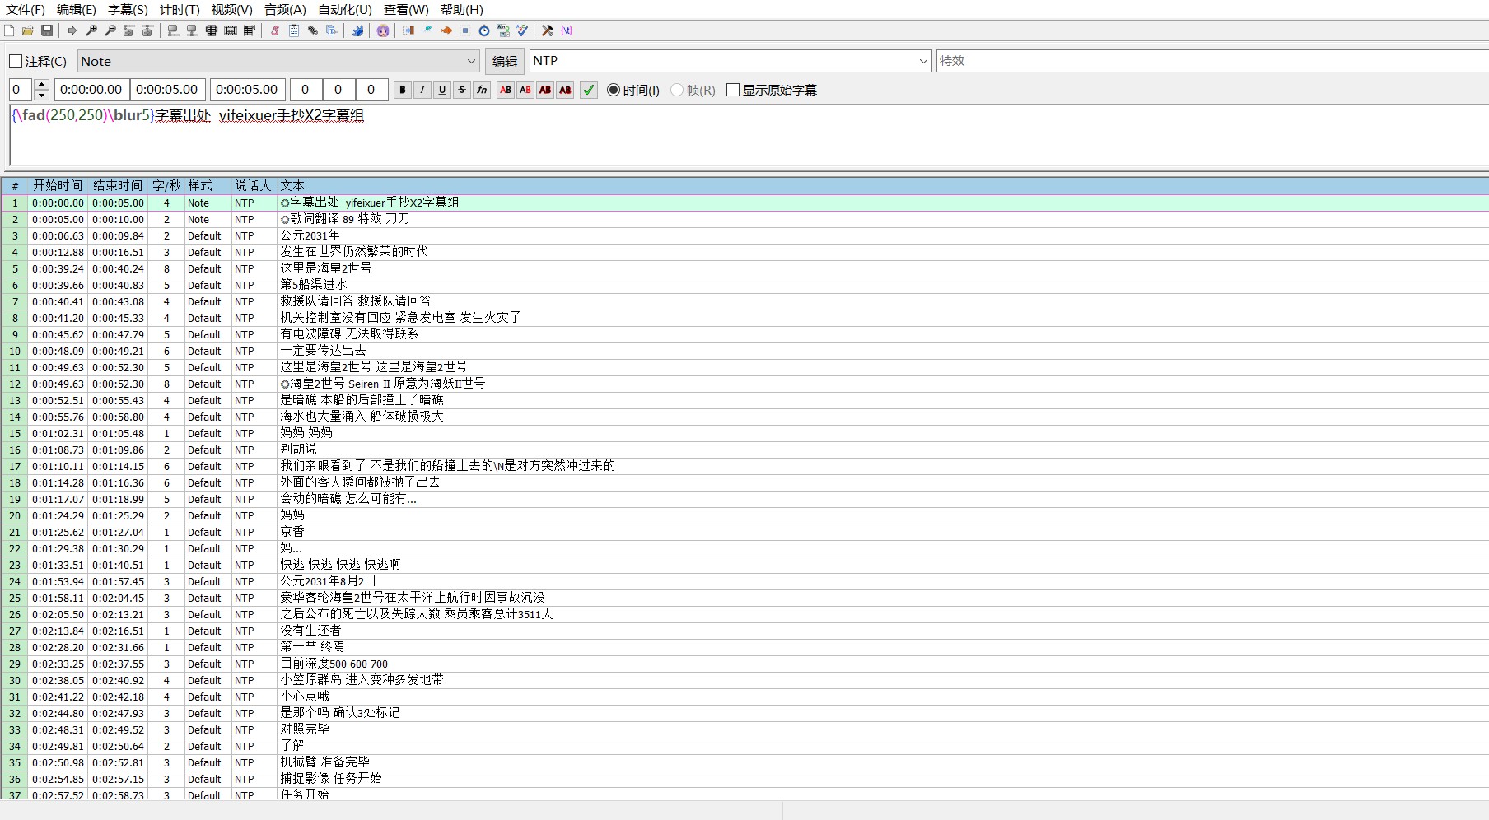Open the 视频(V) menu

[231, 10]
